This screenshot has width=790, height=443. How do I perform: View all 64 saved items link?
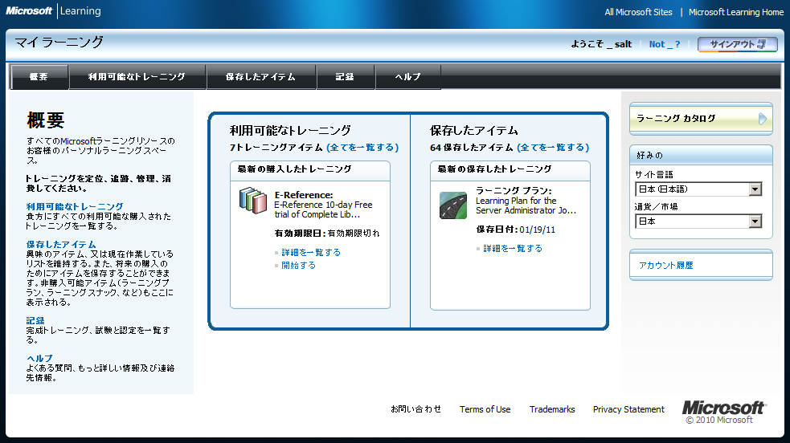[x=553, y=148]
